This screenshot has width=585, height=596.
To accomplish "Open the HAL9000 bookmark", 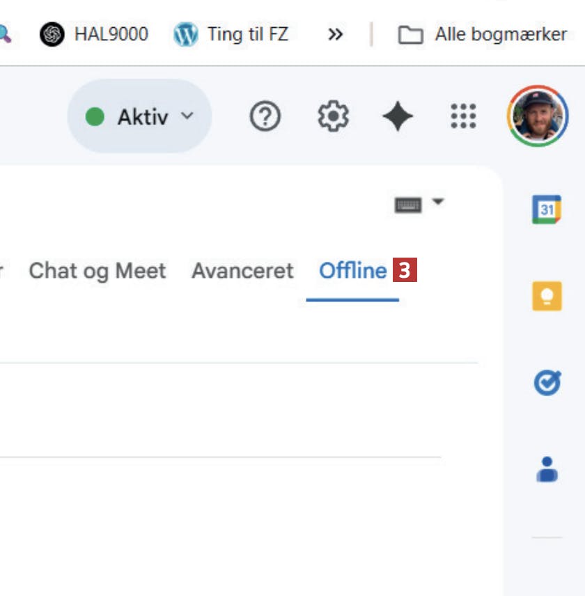I will pyautogui.click(x=94, y=34).
